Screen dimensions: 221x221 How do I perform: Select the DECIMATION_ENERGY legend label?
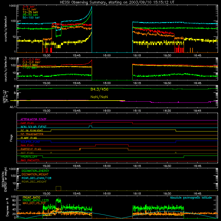(x=35, y=171)
